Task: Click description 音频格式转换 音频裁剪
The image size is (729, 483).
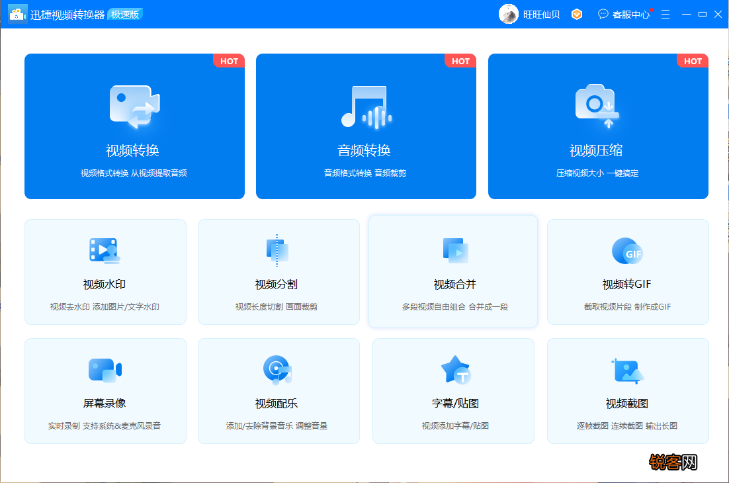Action: coord(365,173)
